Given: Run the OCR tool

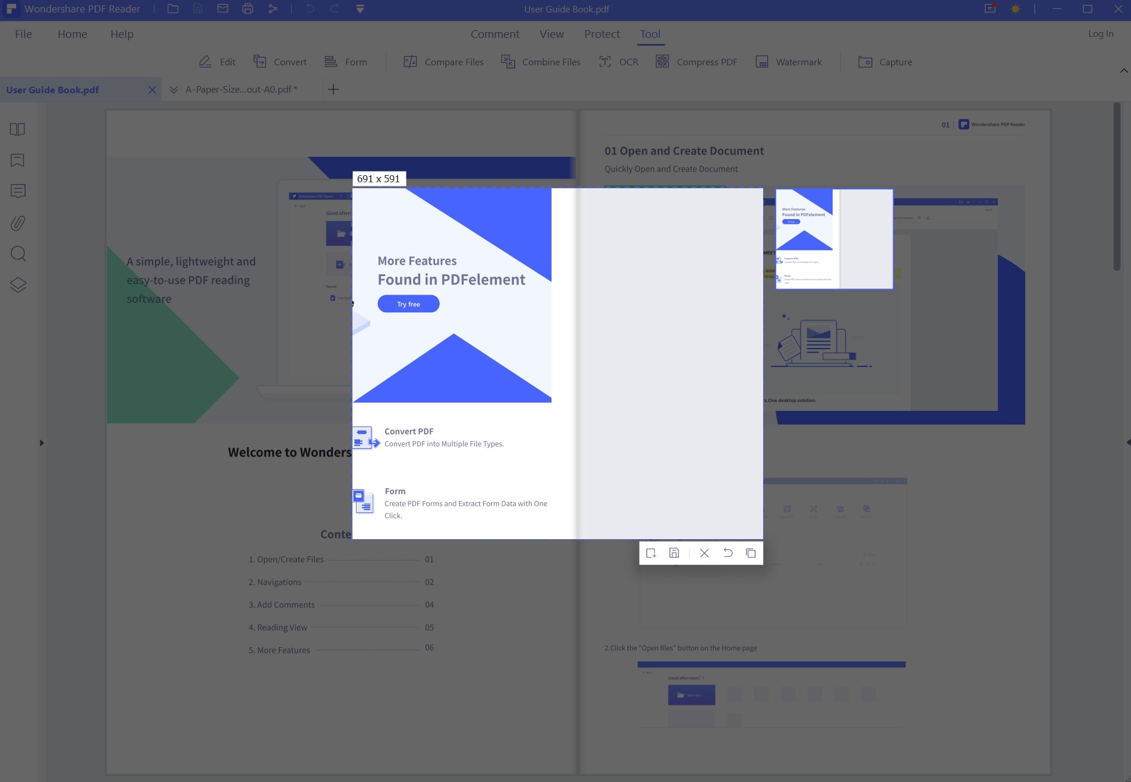Looking at the screenshot, I should point(619,62).
